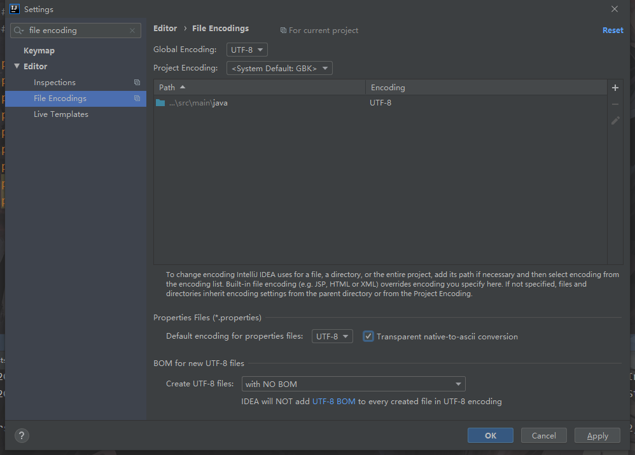Sort by the Path column header
Viewport: 635px width, 455px height.
click(259, 87)
